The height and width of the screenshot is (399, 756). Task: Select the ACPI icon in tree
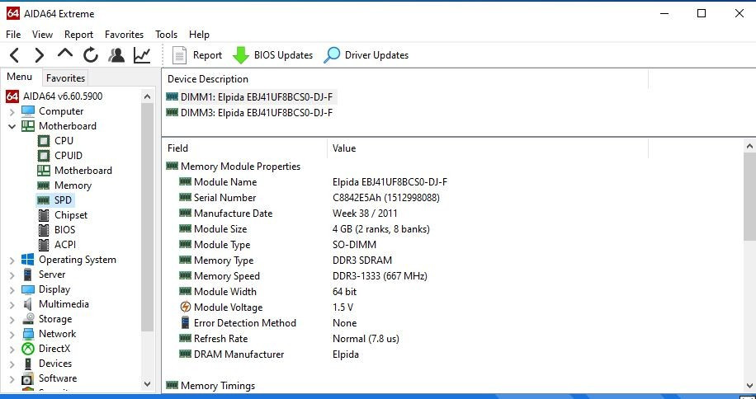click(44, 245)
